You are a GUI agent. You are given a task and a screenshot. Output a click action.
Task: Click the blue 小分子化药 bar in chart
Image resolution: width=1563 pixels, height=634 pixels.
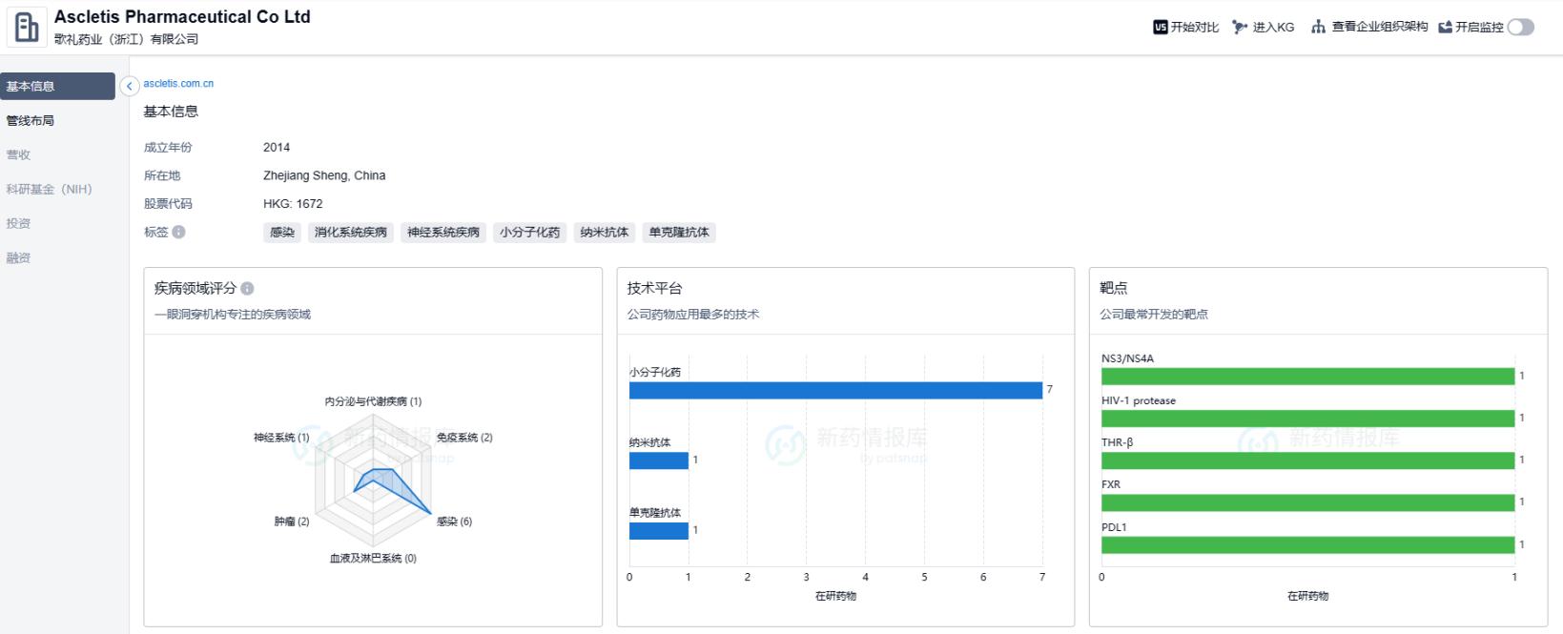click(x=834, y=390)
